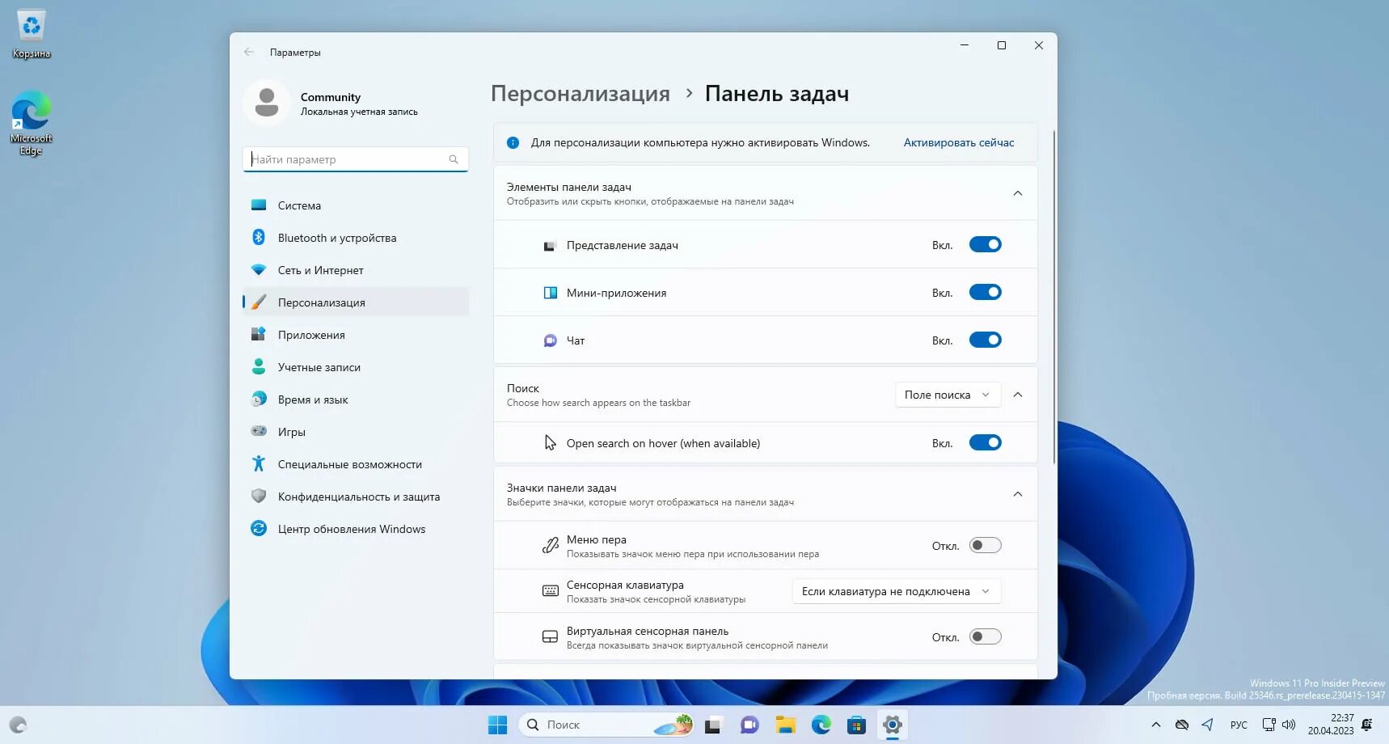Image resolution: width=1389 pixels, height=744 pixels.
Task: Open Игры settings category
Action: 356,432
